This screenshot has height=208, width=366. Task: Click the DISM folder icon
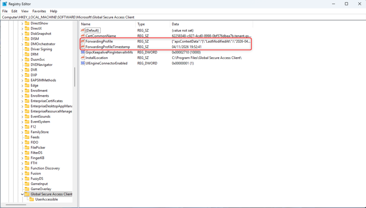click(x=27, y=39)
